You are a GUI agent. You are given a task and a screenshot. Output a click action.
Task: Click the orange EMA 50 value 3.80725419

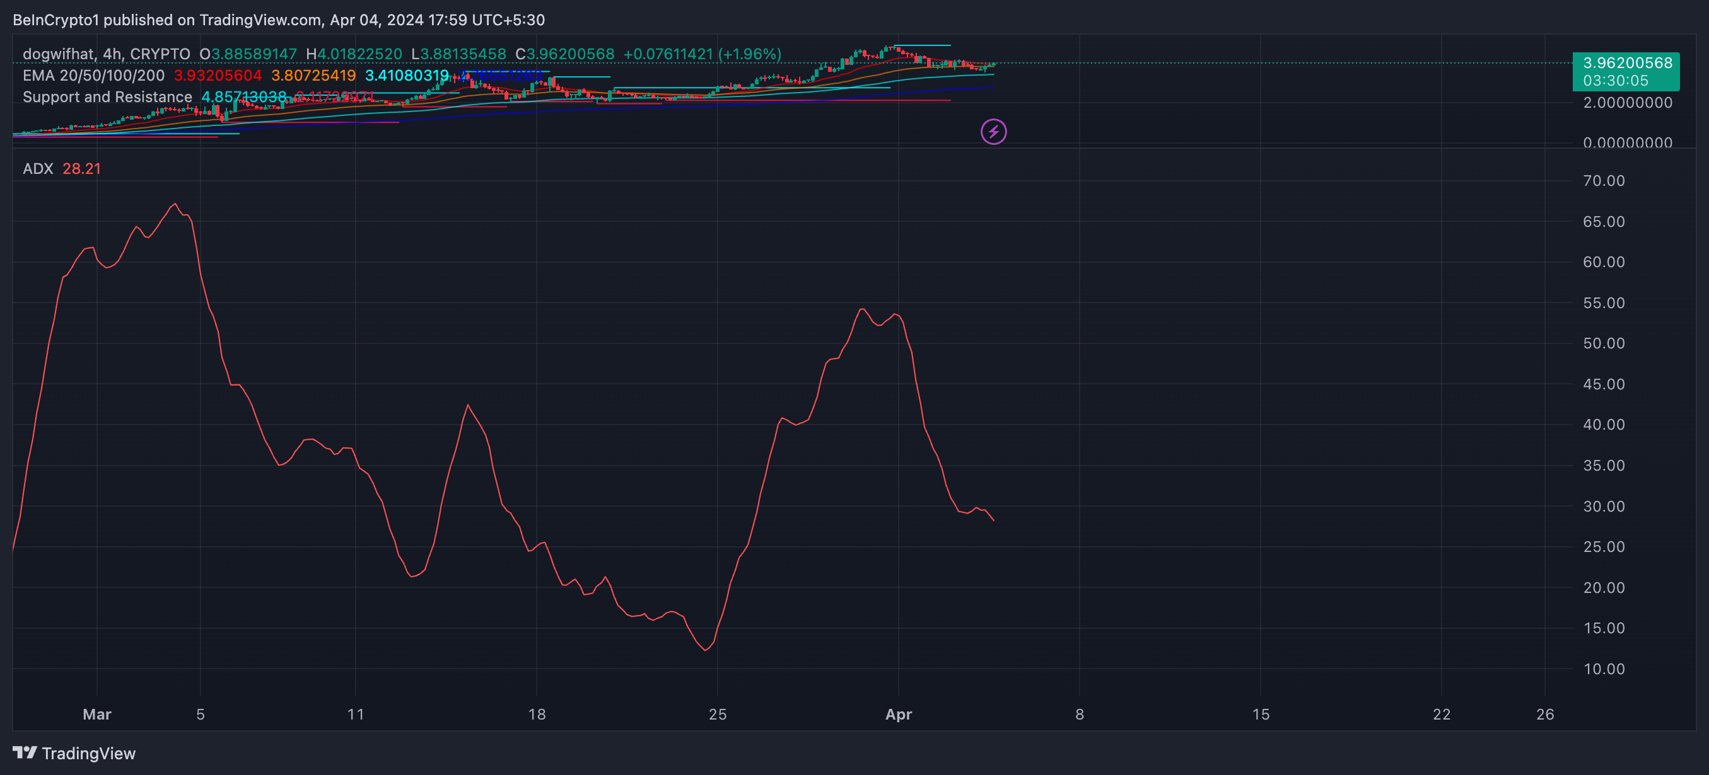[313, 76]
